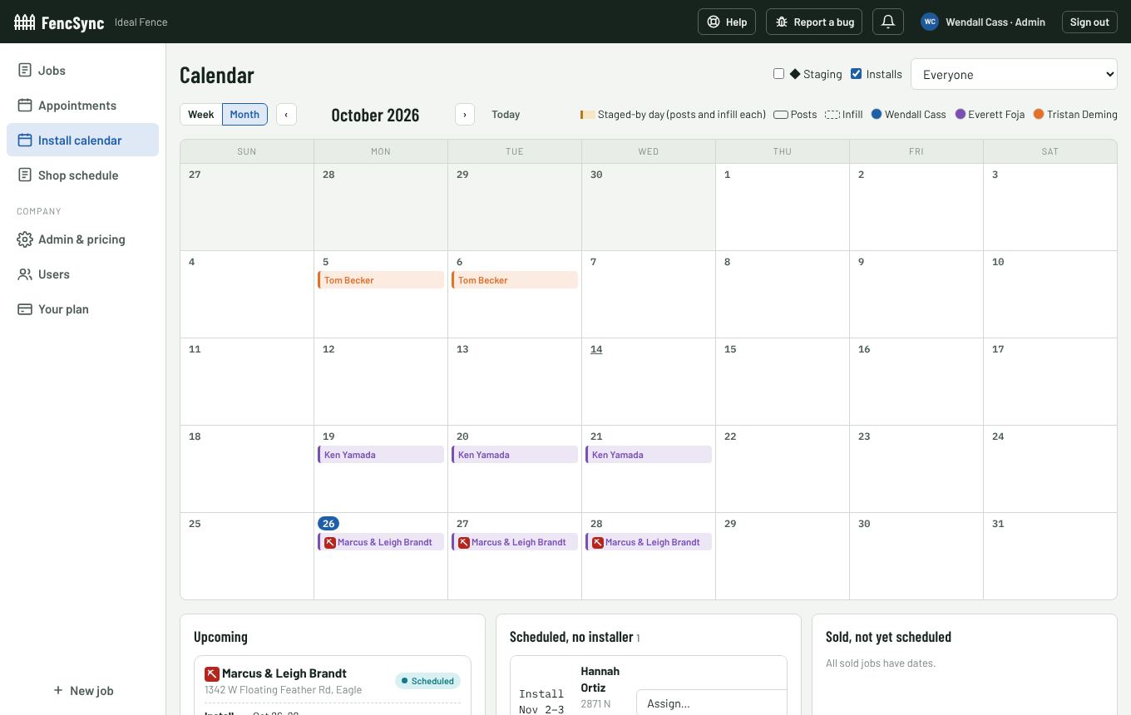Open the Assign... installer dropdown for Hannah Ortiz
This screenshot has height=715, width=1131.
(x=711, y=703)
